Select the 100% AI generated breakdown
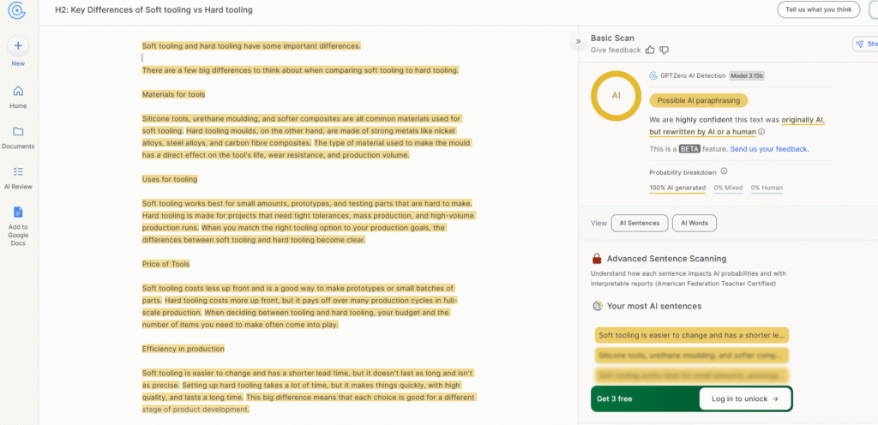The height and width of the screenshot is (425, 878). click(x=677, y=188)
